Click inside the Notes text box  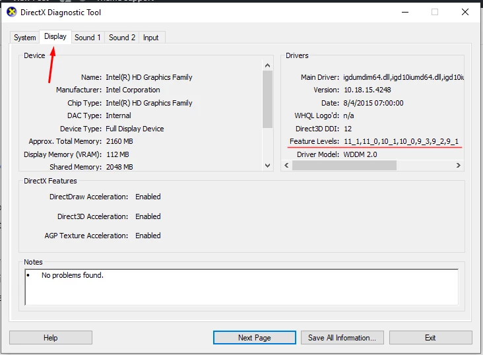(241, 287)
